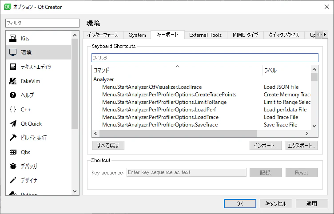Click the FakeVim icon in sidebar
The image size is (334, 214).
tap(13, 81)
